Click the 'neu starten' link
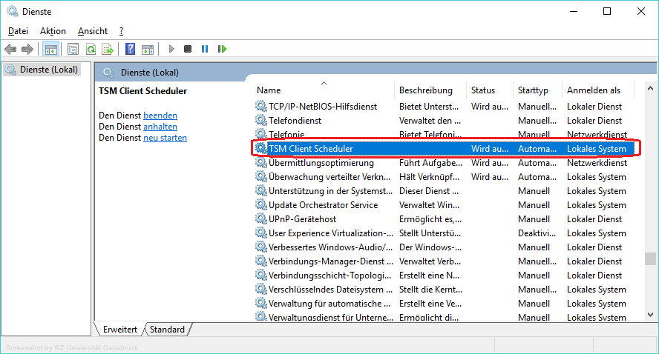Viewport: 659px width, 354px height. tap(165, 138)
